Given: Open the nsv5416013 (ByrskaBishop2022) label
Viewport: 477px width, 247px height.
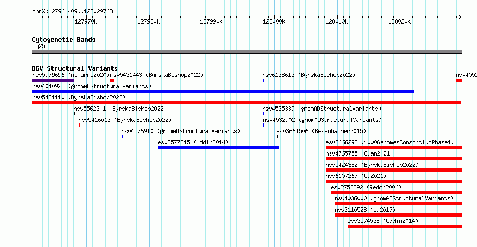Looking at the screenshot, I should pos(125,120).
